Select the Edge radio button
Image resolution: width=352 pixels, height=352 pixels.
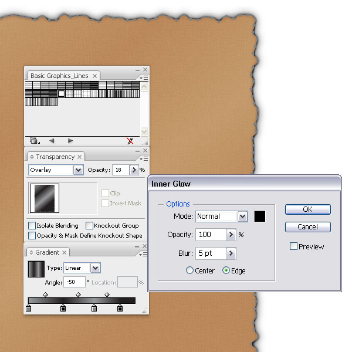click(x=226, y=270)
